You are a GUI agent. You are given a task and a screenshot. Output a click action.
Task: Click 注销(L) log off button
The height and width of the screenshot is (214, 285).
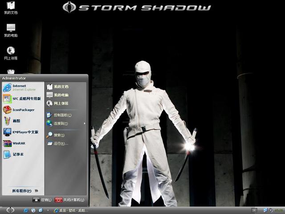42,200
